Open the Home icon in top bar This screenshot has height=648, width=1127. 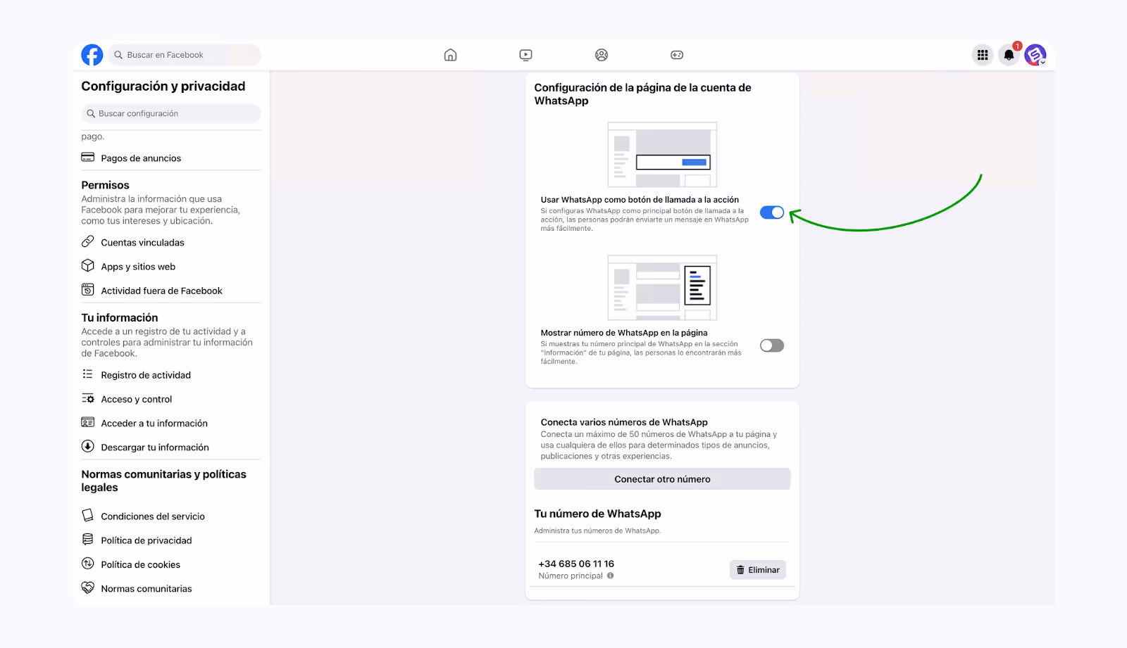point(450,55)
